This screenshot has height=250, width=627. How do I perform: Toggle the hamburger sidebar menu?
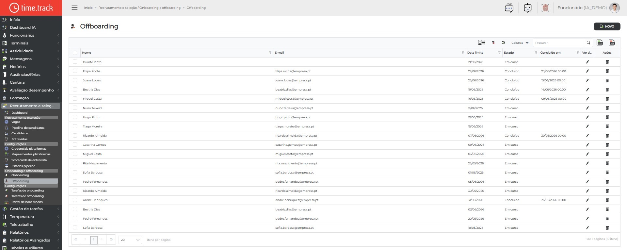coord(74,8)
